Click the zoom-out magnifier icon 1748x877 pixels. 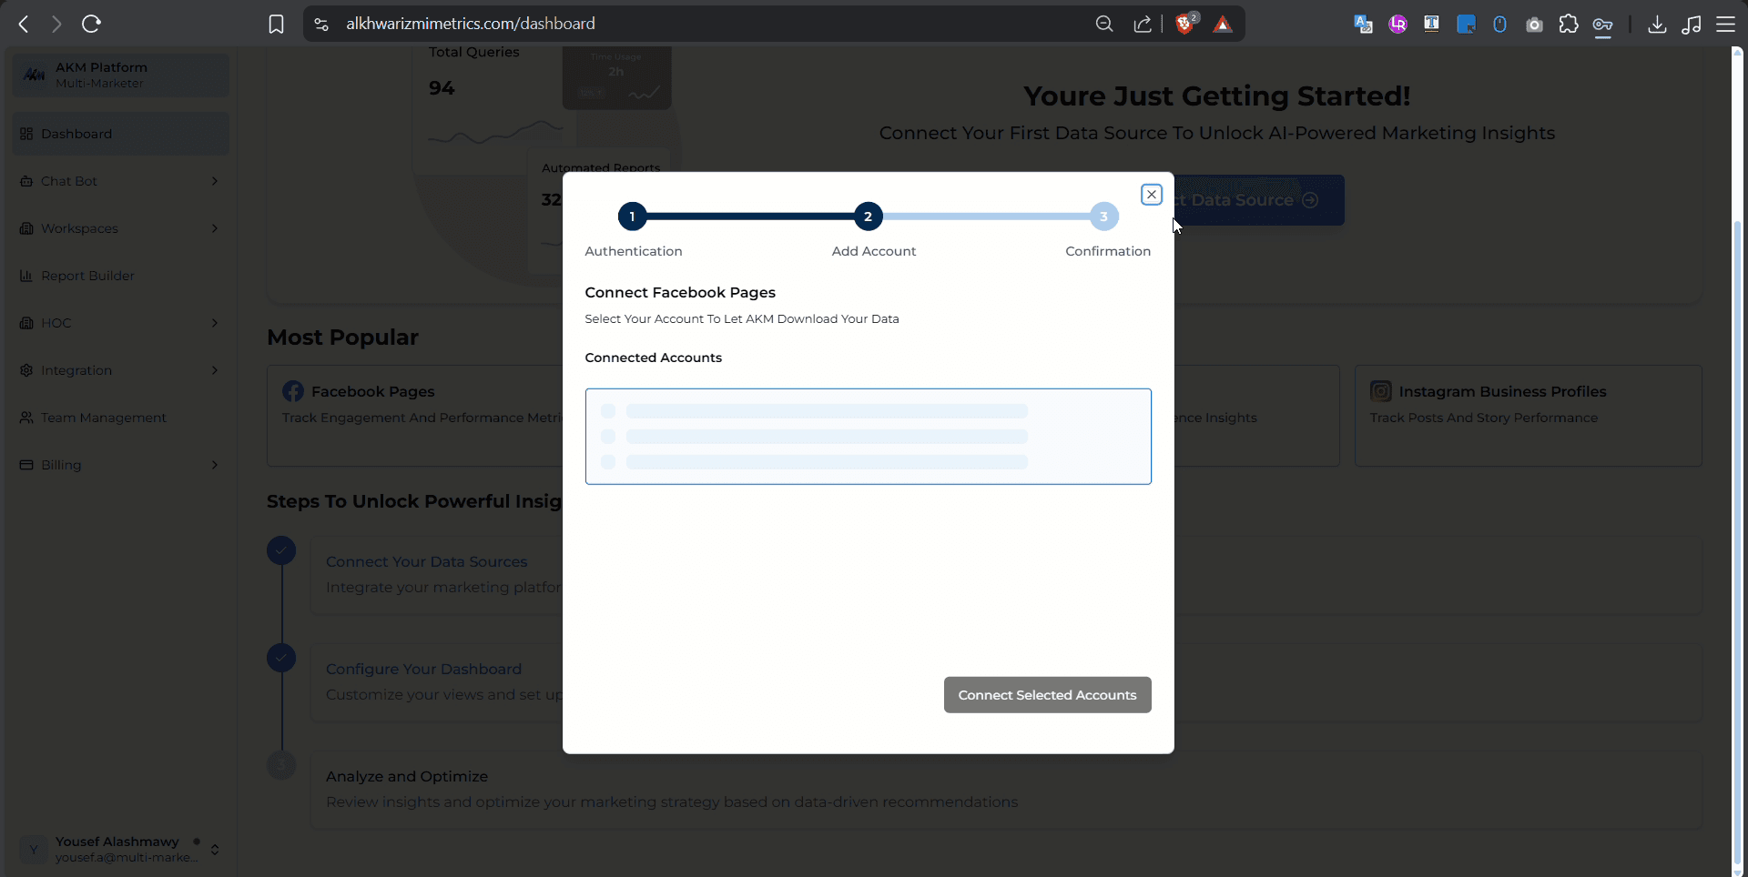pos(1104,25)
